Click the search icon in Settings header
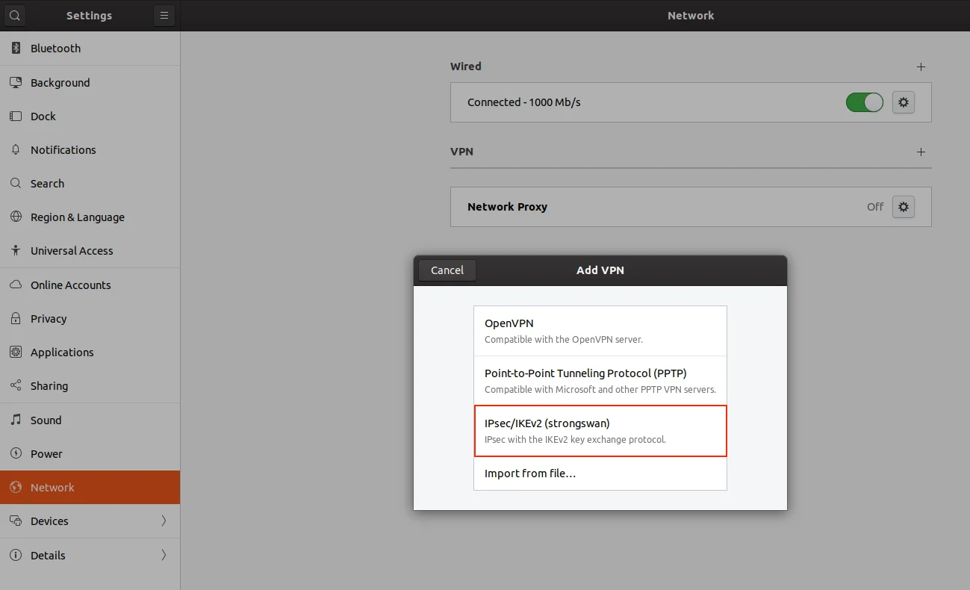The height and width of the screenshot is (590, 970). point(15,16)
